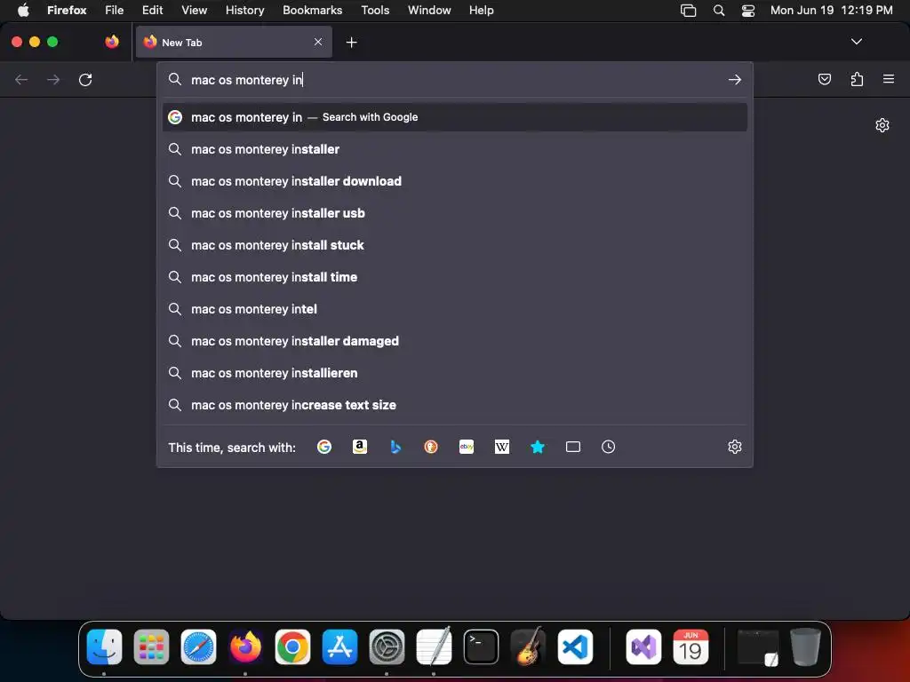This screenshot has width=910, height=682.
Task: Open Finder from the Dock
Action: pyautogui.click(x=105, y=646)
